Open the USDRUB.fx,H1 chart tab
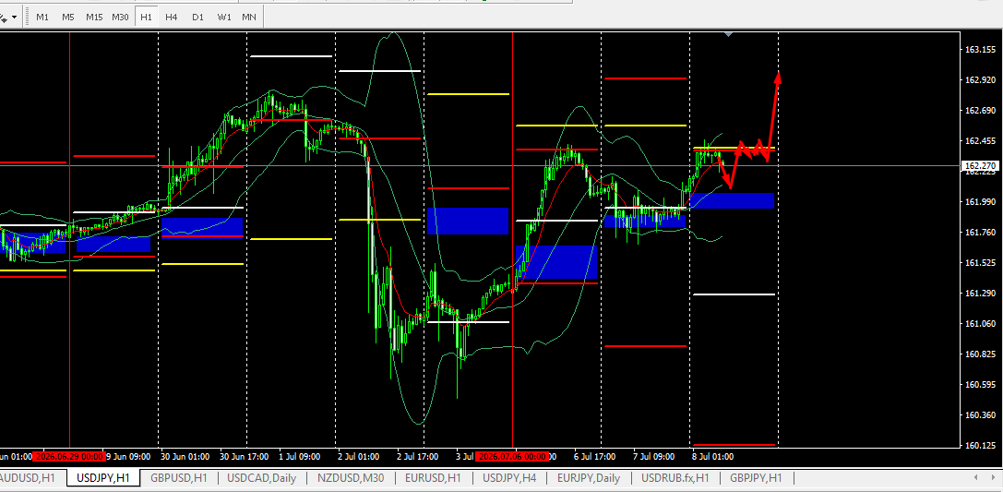Viewport: 1003px width, 492px height. click(675, 477)
